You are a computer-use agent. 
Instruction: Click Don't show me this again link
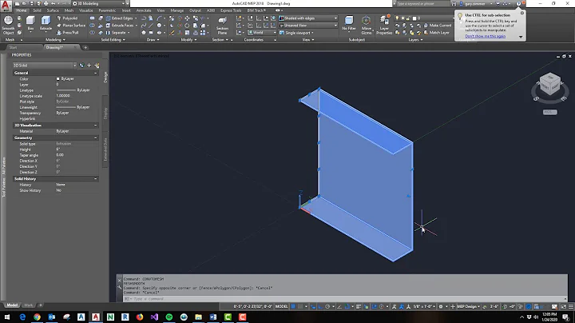coord(486,36)
